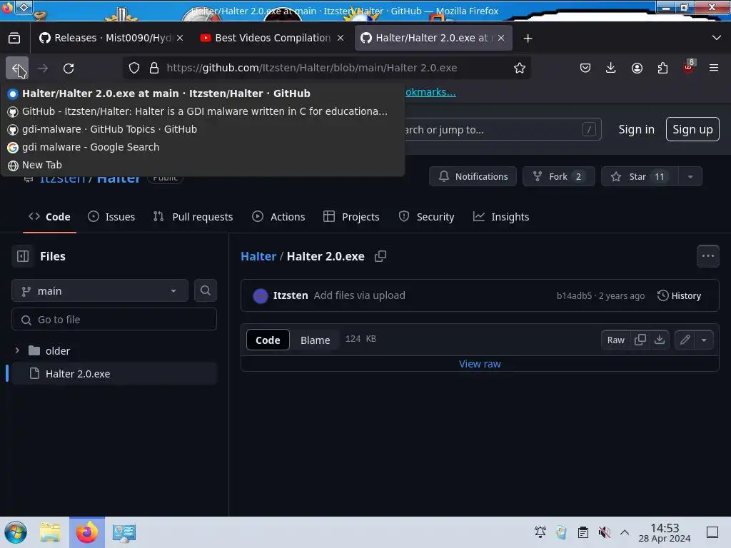Image resolution: width=731 pixels, height=548 pixels.
Task: Open the older folder
Action: (57, 351)
